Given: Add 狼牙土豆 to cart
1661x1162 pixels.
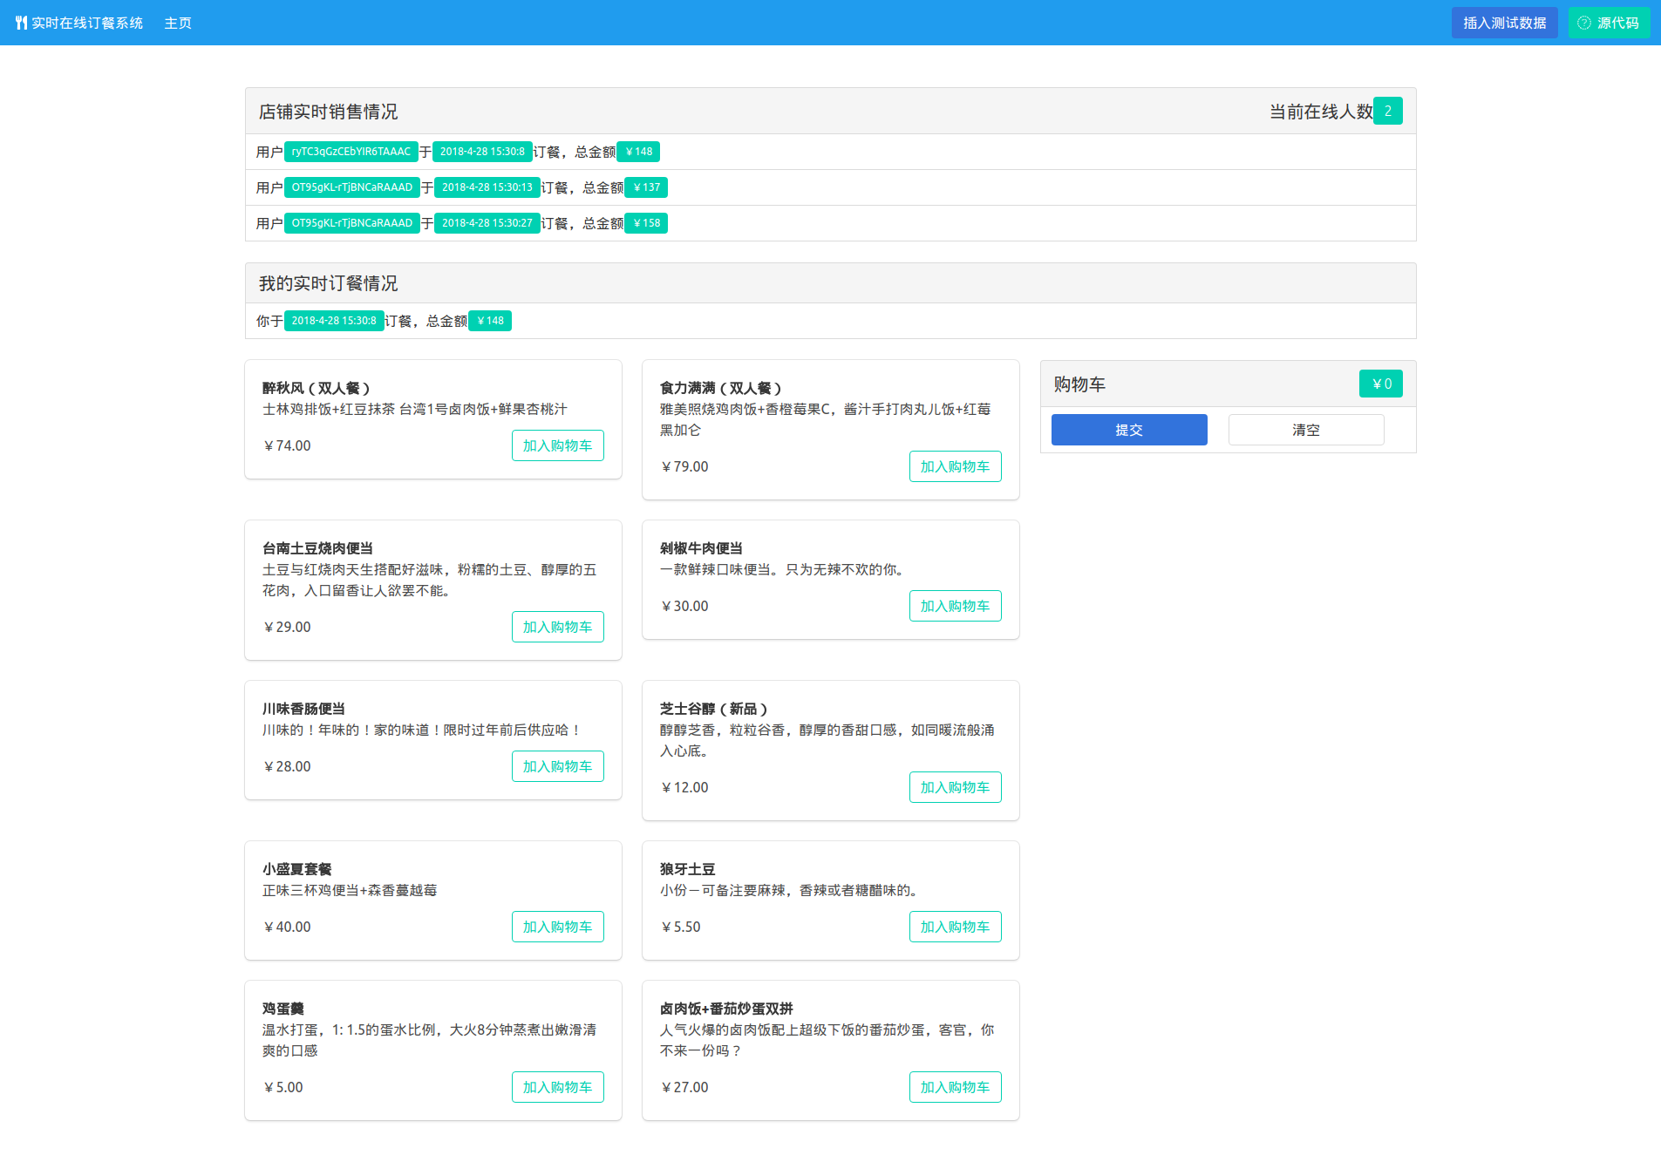Looking at the screenshot, I should [956, 927].
